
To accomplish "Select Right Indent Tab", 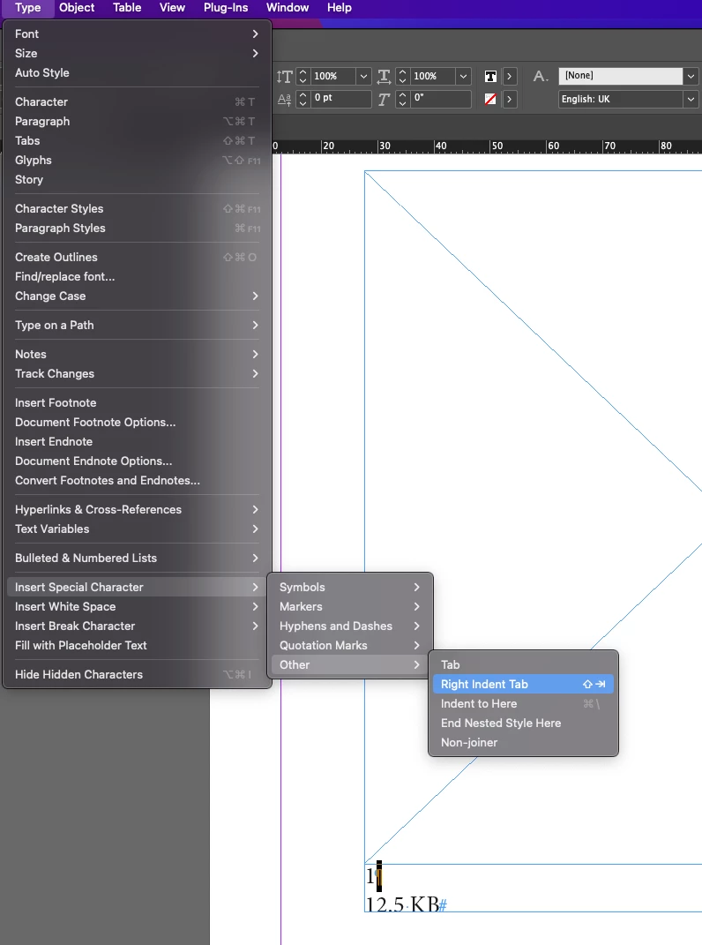I will click(x=523, y=684).
